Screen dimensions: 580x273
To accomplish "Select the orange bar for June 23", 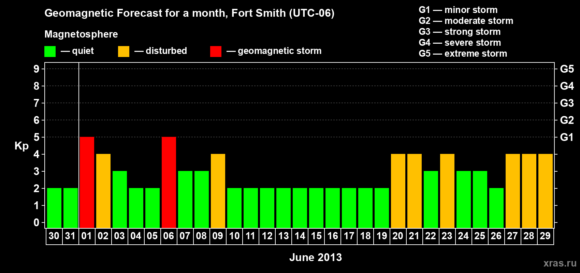I will pos(447,191).
